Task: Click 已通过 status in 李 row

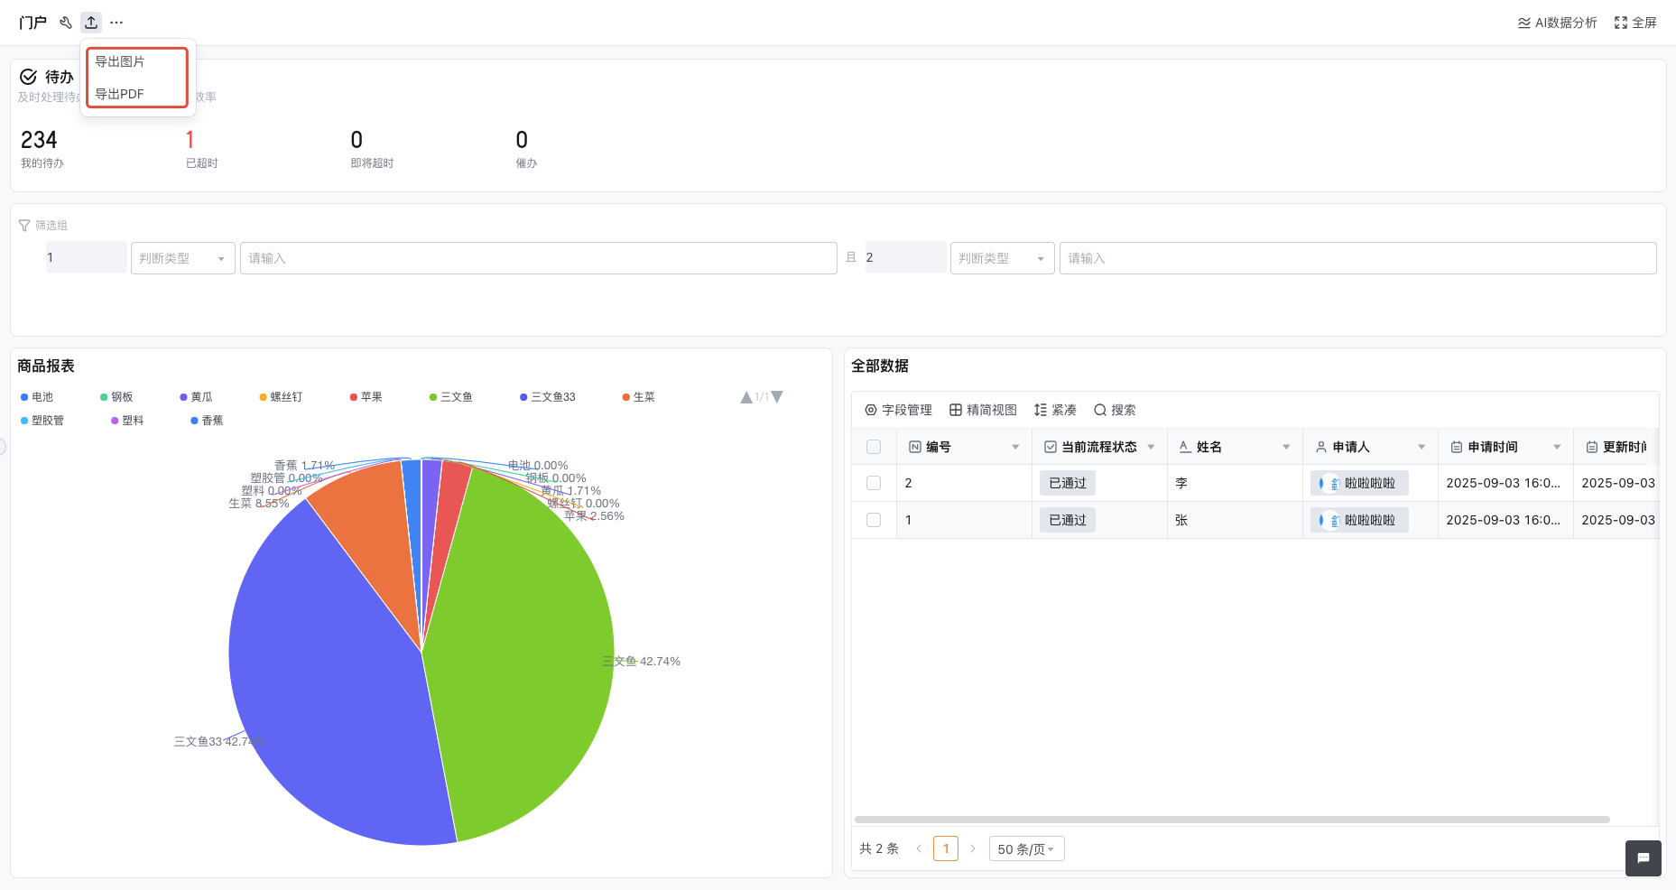Action: [1068, 483]
